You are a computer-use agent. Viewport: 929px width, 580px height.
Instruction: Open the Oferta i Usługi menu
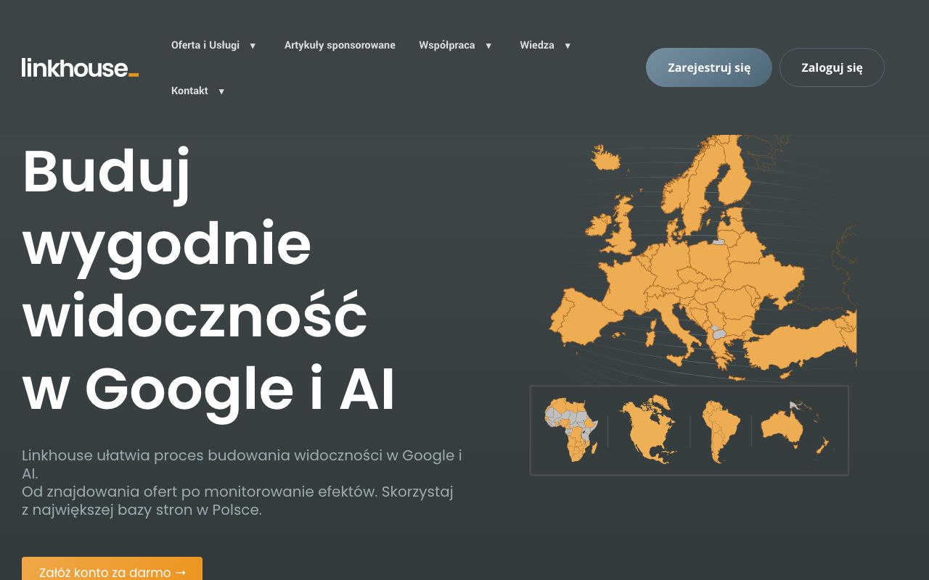(205, 45)
